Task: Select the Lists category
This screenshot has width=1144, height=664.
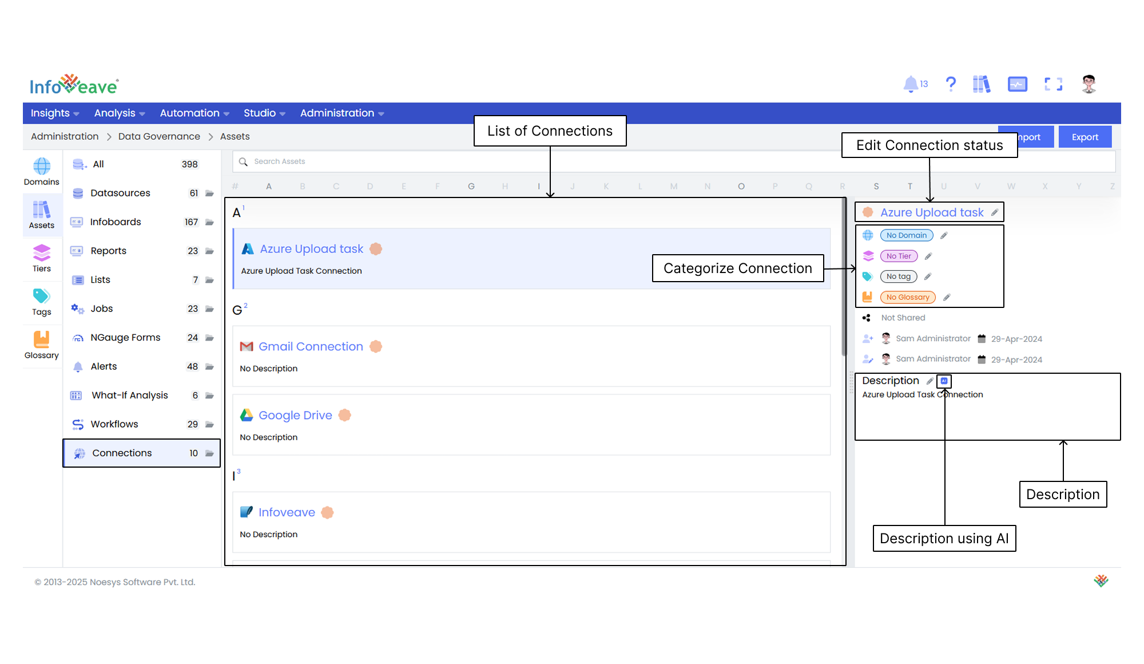Action: [x=141, y=280]
